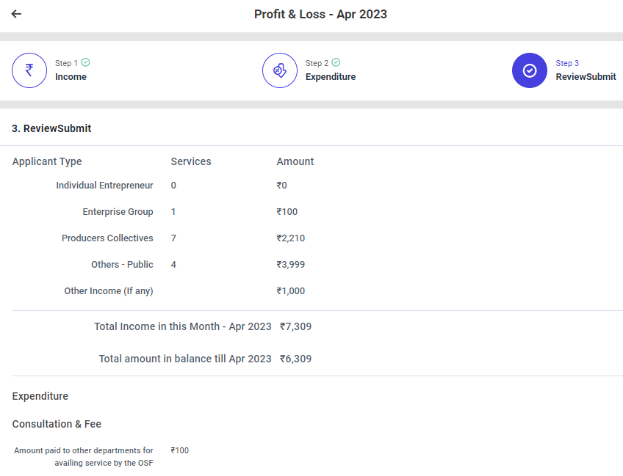Click the 3. ReviewSubmit section heading
The height and width of the screenshot is (476, 623).
click(51, 128)
